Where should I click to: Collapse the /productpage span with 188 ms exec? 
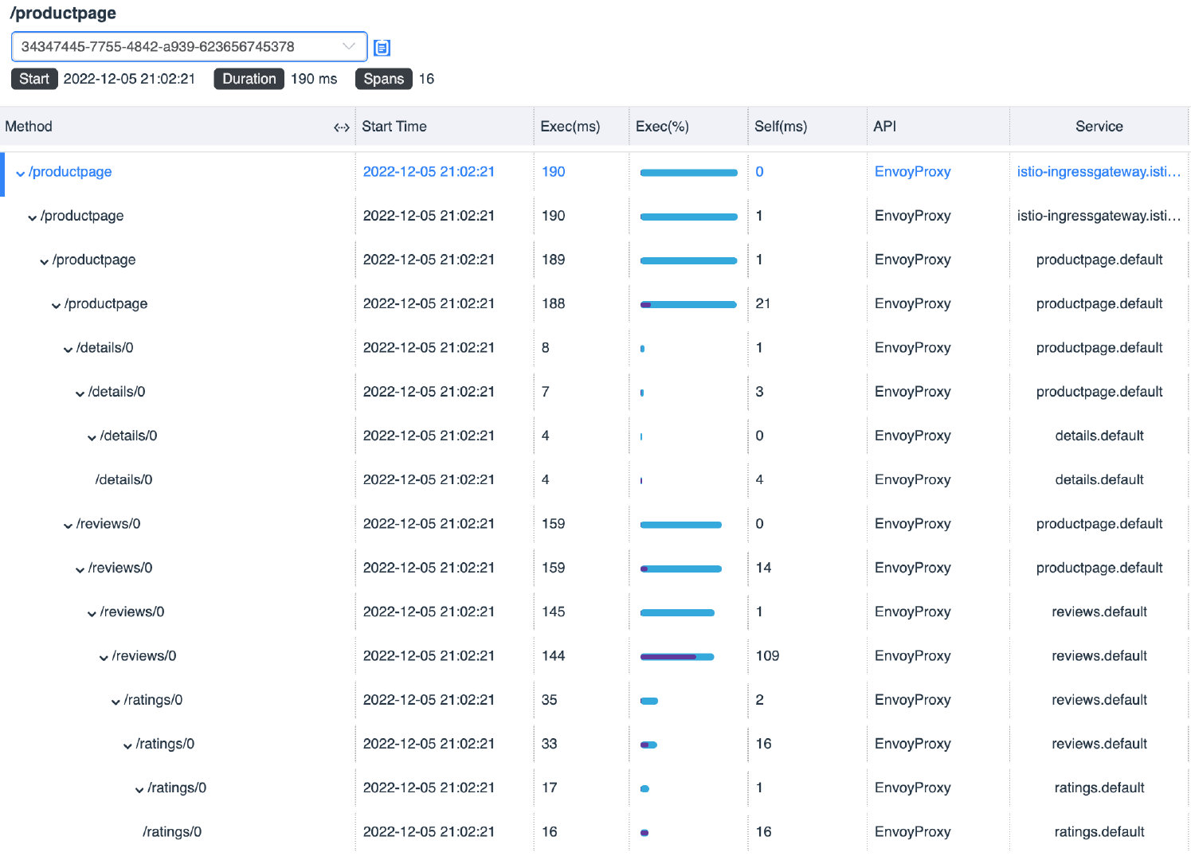point(57,306)
